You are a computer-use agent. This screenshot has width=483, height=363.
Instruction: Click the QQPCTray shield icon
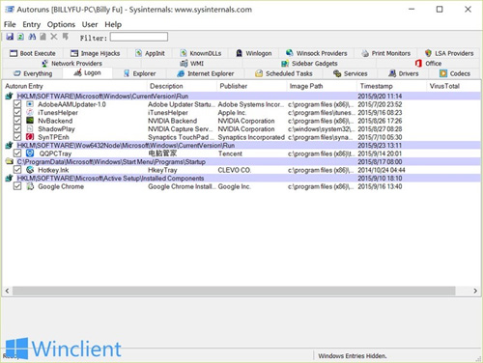click(x=30, y=154)
